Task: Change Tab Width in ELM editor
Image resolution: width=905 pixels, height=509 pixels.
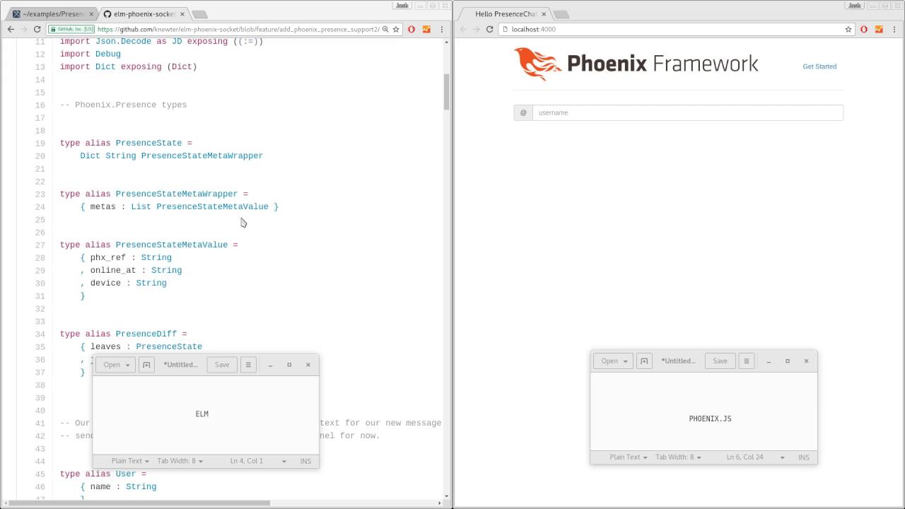Action: [180, 461]
